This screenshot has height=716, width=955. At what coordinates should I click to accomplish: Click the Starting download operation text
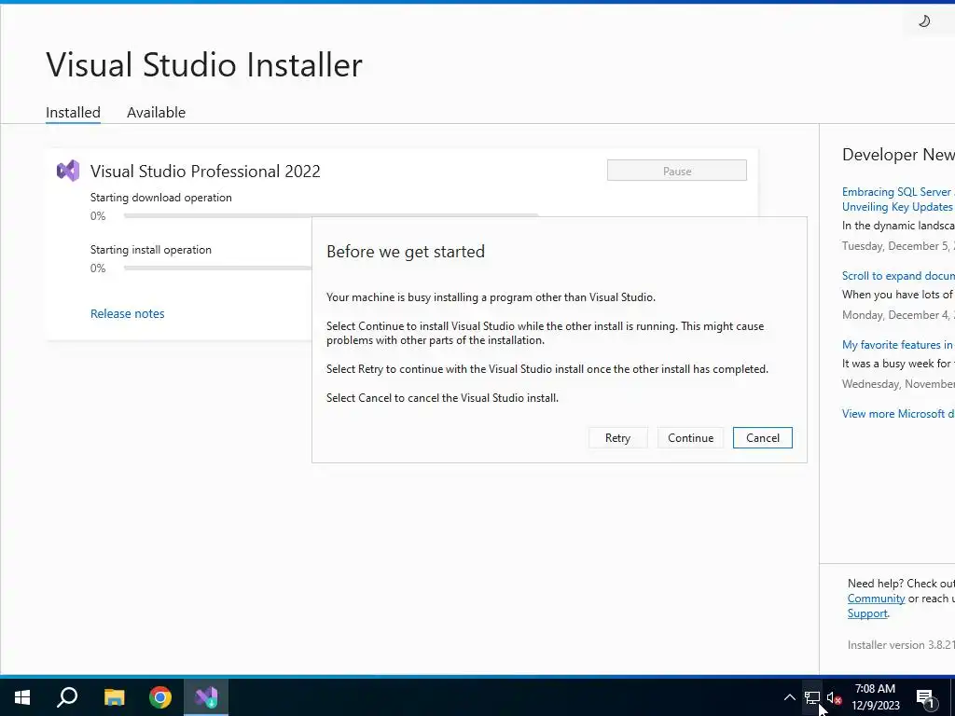[160, 198]
